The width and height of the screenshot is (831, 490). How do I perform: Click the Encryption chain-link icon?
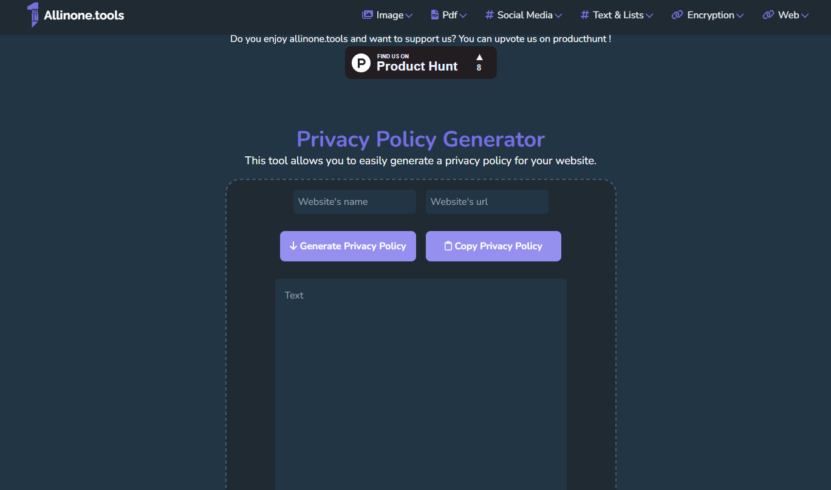pos(676,14)
